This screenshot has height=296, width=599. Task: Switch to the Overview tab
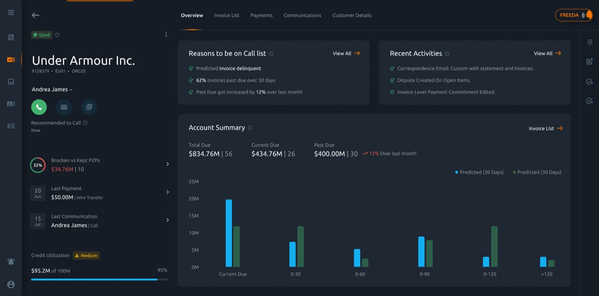pos(192,15)
